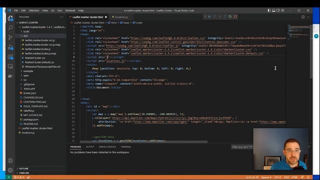Open the Run and Debug view icon

click(10, 47)
